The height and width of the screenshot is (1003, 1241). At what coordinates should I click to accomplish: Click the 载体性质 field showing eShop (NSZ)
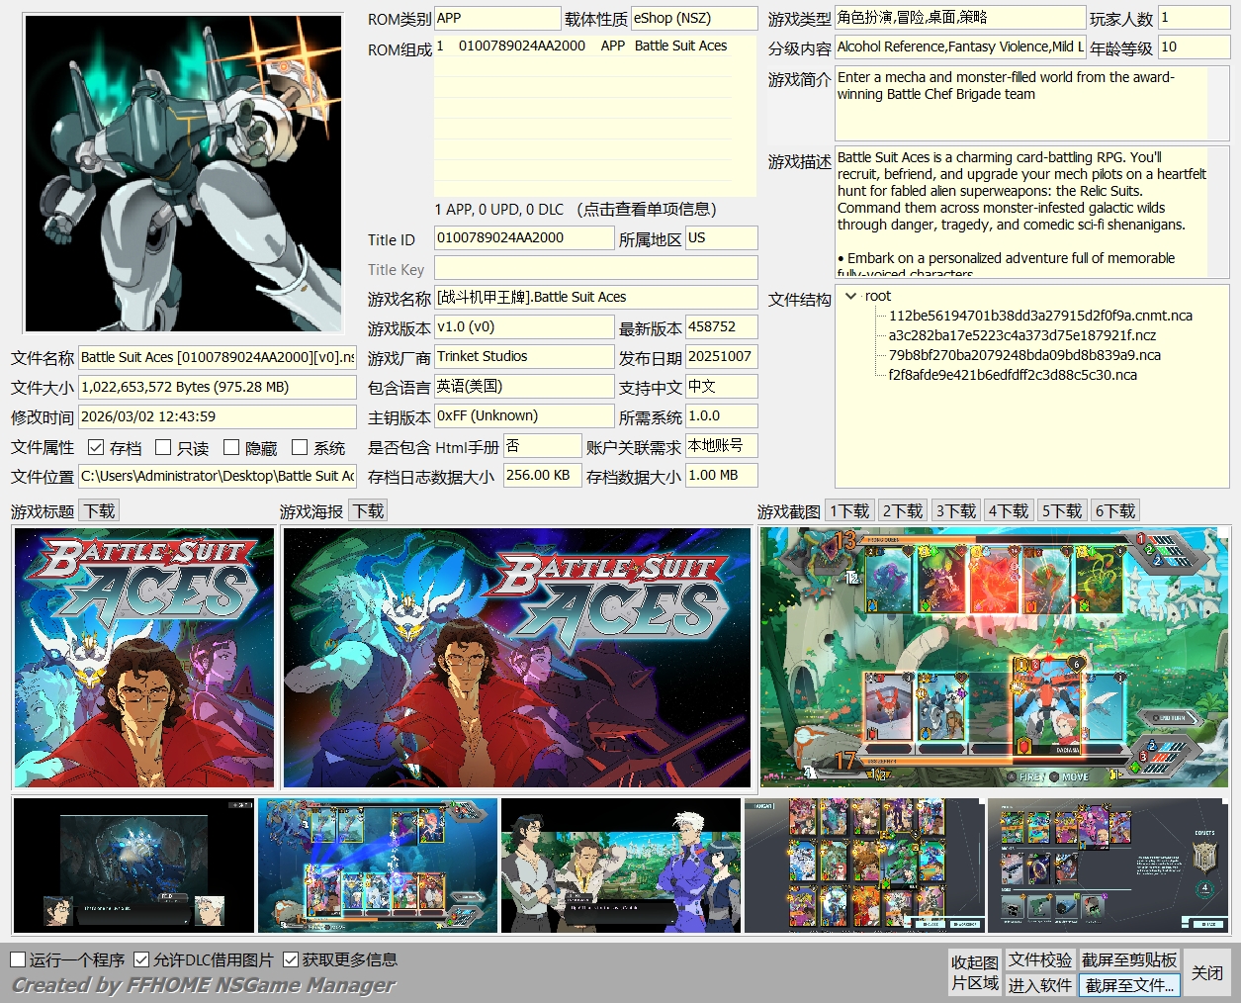coord(695,18)
